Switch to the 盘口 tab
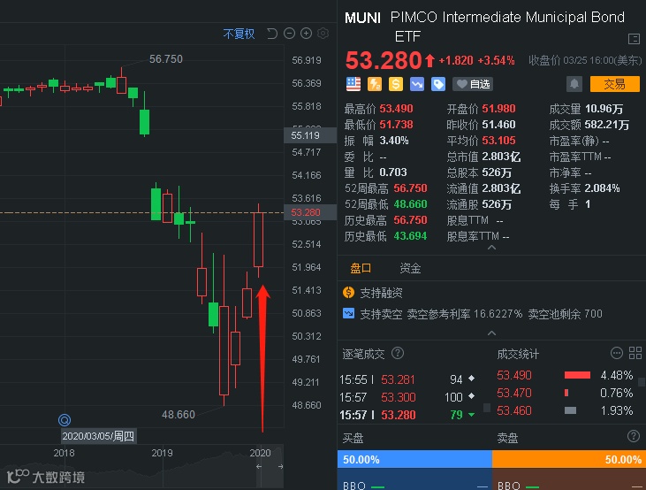The height and width of the screenshot is (490, 646). (361, 269)
